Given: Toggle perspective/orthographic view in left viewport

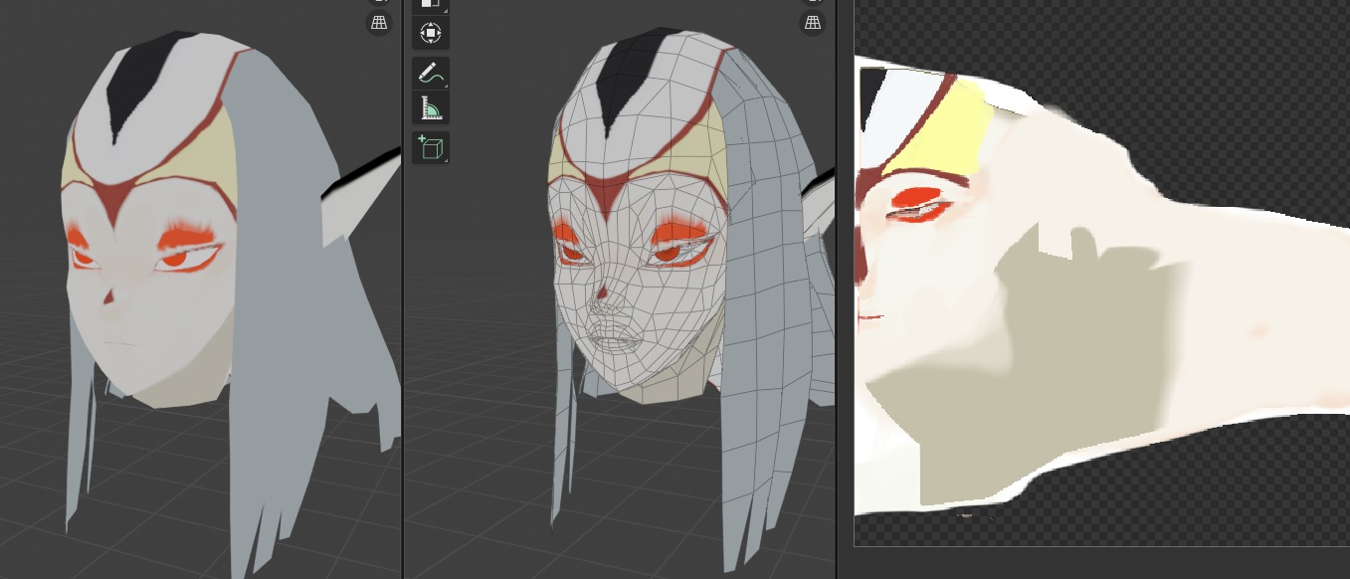Looking at the screenshot, I should [379, 22].
